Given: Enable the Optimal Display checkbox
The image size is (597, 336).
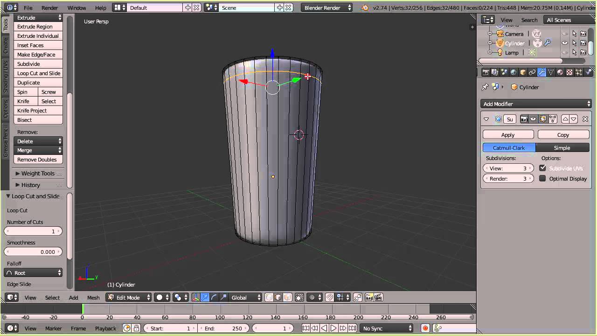Looking at the screenshot, I should coord(542,179).
